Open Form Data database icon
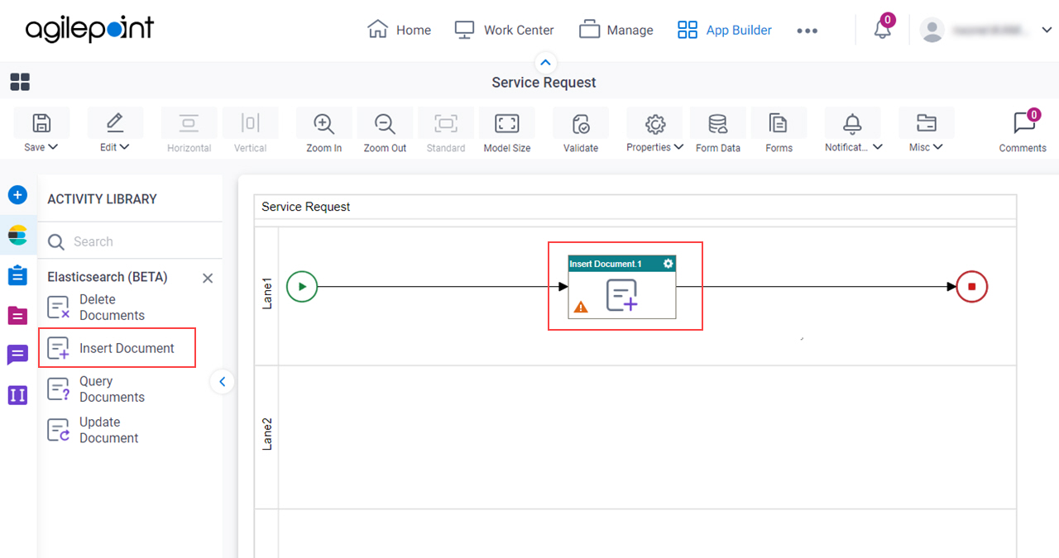The image size is (1059, 558). (717, 124)
